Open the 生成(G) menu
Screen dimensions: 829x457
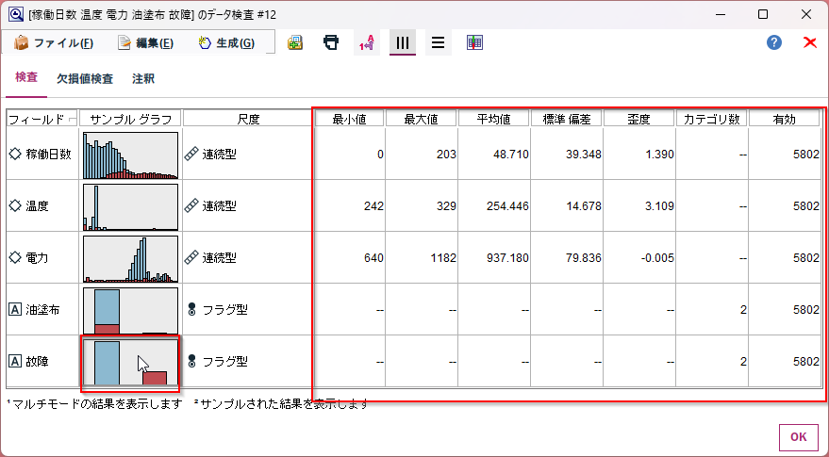point(226,42)
